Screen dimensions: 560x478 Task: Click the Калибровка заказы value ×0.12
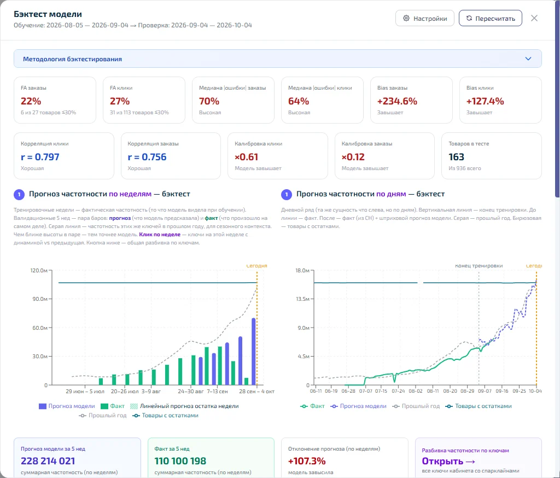pyautogui.click(x=353, y=157)
